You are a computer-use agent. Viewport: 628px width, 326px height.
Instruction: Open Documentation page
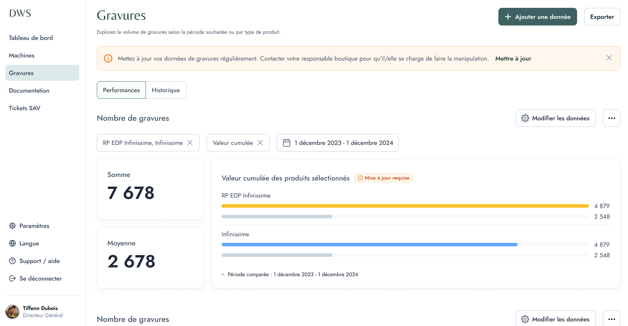[29, 90]
